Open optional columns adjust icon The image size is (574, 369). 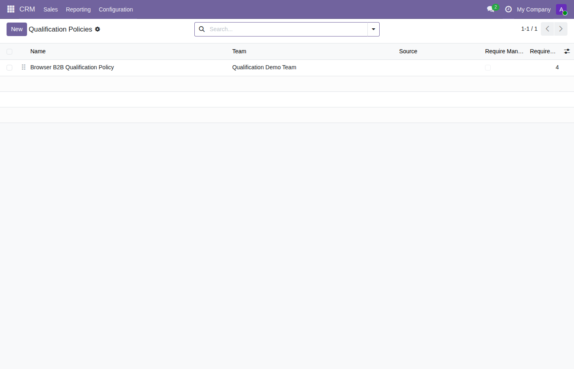coord(567,51)
